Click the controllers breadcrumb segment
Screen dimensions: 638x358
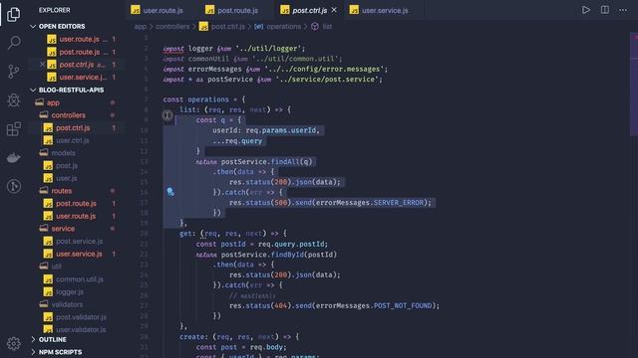coord(172,27)
